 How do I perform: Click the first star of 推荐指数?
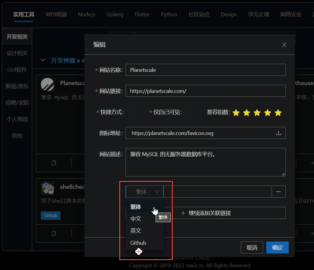pyautogui.click(x=236, y=113)
